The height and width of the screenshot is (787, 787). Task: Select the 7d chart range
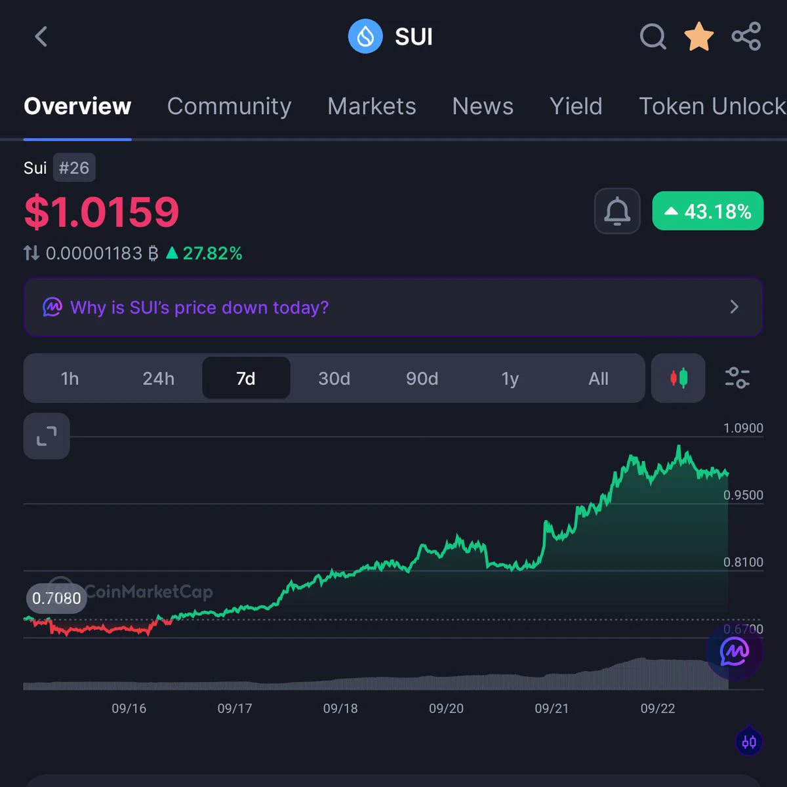point(246,378)
